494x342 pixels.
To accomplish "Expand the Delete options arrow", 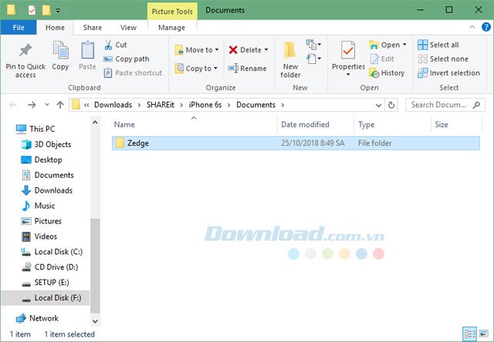I will coord(266,49).
